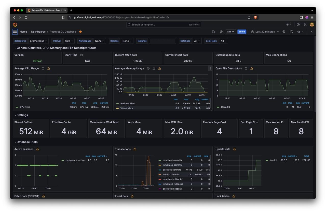Image resolution: width=326 pixels, height=212 pixels.
Task: Sort Update data legend by current
Action: 292,156
